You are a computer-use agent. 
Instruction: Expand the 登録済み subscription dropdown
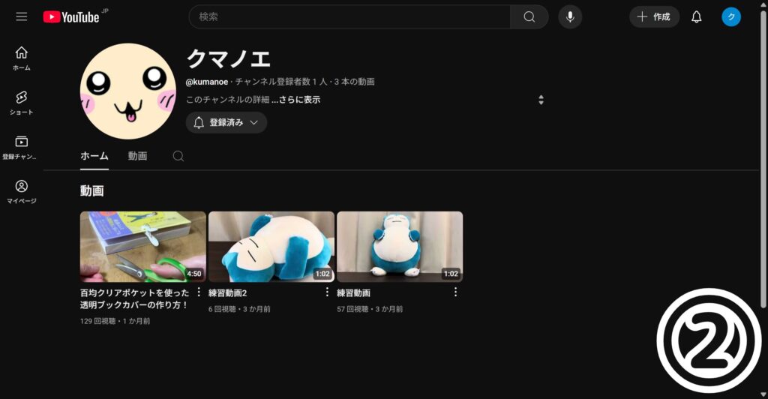pos(226,122)
